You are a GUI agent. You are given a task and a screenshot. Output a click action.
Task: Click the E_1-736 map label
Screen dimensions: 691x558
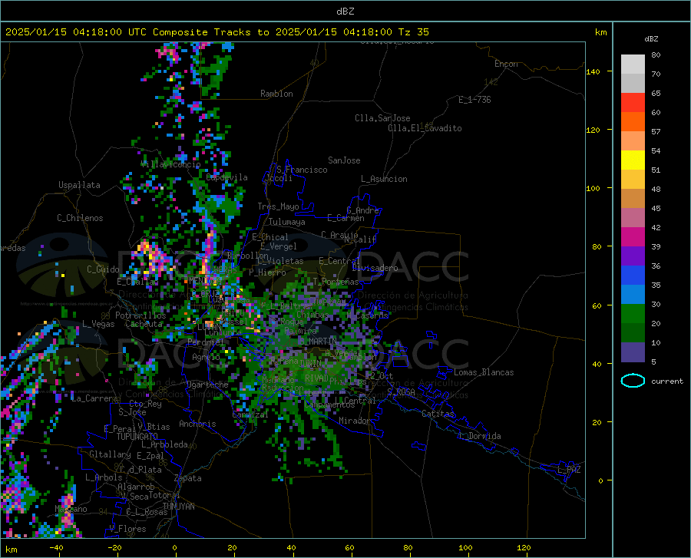pyautogui.click(x=474, y=100)
